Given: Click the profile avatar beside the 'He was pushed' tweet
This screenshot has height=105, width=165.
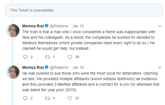Looking at the screenshot, I should point(13,72).
